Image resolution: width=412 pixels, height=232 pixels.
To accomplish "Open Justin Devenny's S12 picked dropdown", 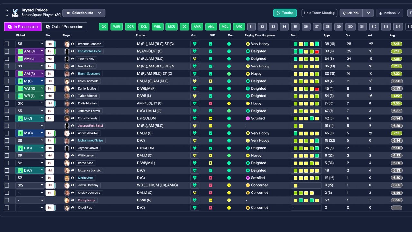I will [30, 185].
